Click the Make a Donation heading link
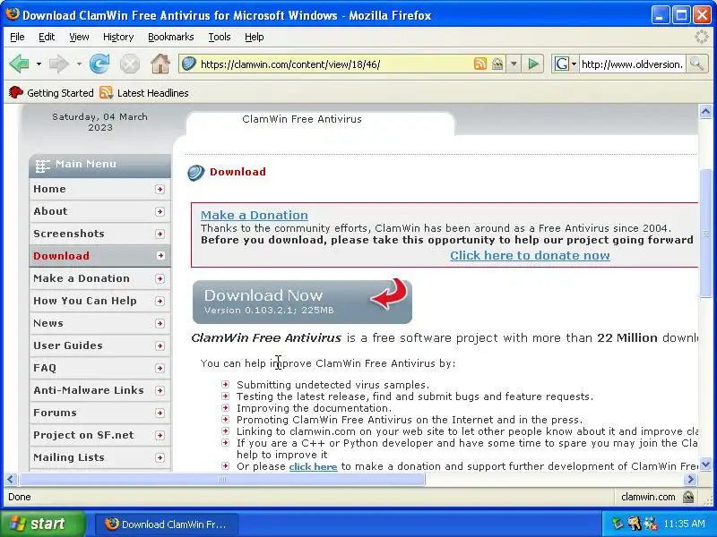The image size is (717, 537). click(x=255, y=215)
